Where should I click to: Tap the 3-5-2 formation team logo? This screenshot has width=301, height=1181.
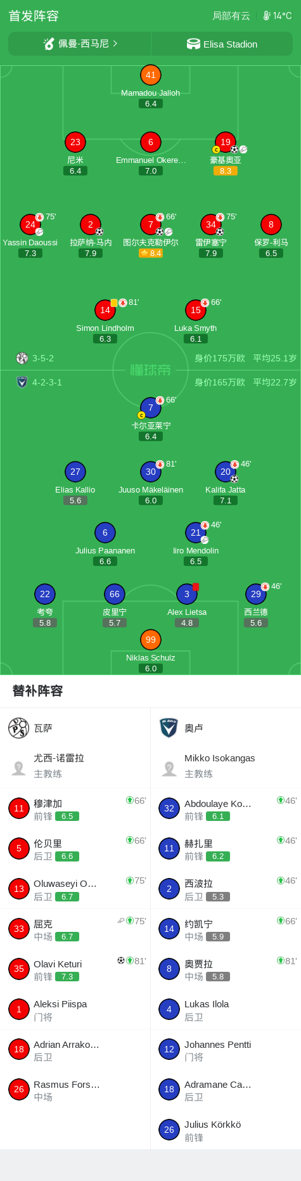pyautogui.click(x=22, y=358)
